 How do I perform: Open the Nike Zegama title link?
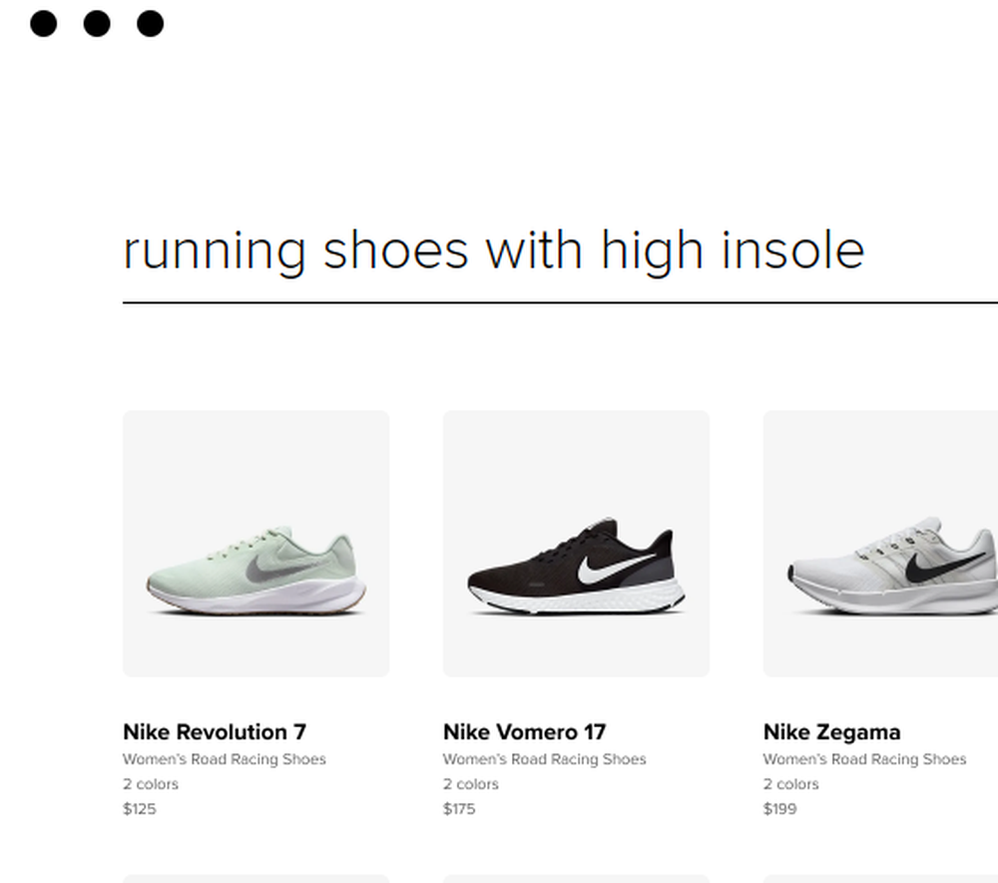coord(832,732)
